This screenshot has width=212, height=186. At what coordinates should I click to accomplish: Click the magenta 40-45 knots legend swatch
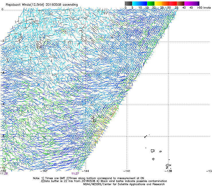coord(188,3)
